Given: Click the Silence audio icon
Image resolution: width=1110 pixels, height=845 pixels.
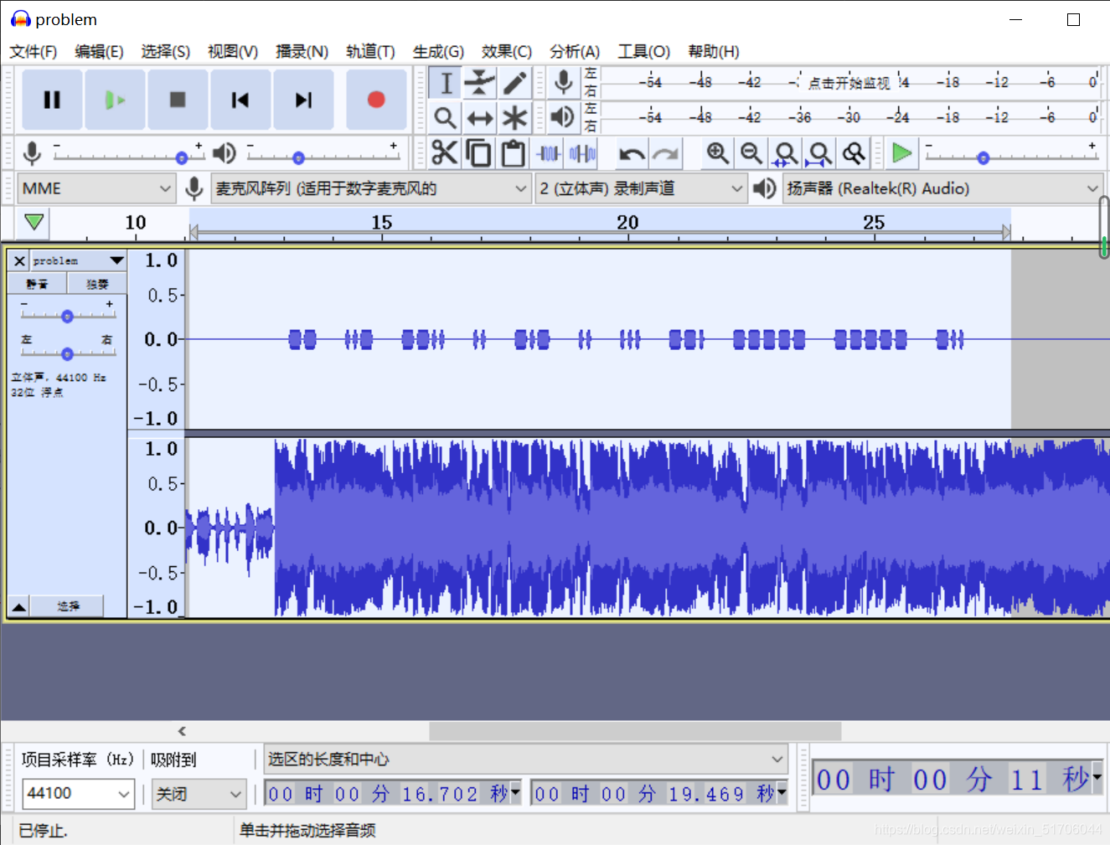Looking at the screenshot, I should [582, 153].
